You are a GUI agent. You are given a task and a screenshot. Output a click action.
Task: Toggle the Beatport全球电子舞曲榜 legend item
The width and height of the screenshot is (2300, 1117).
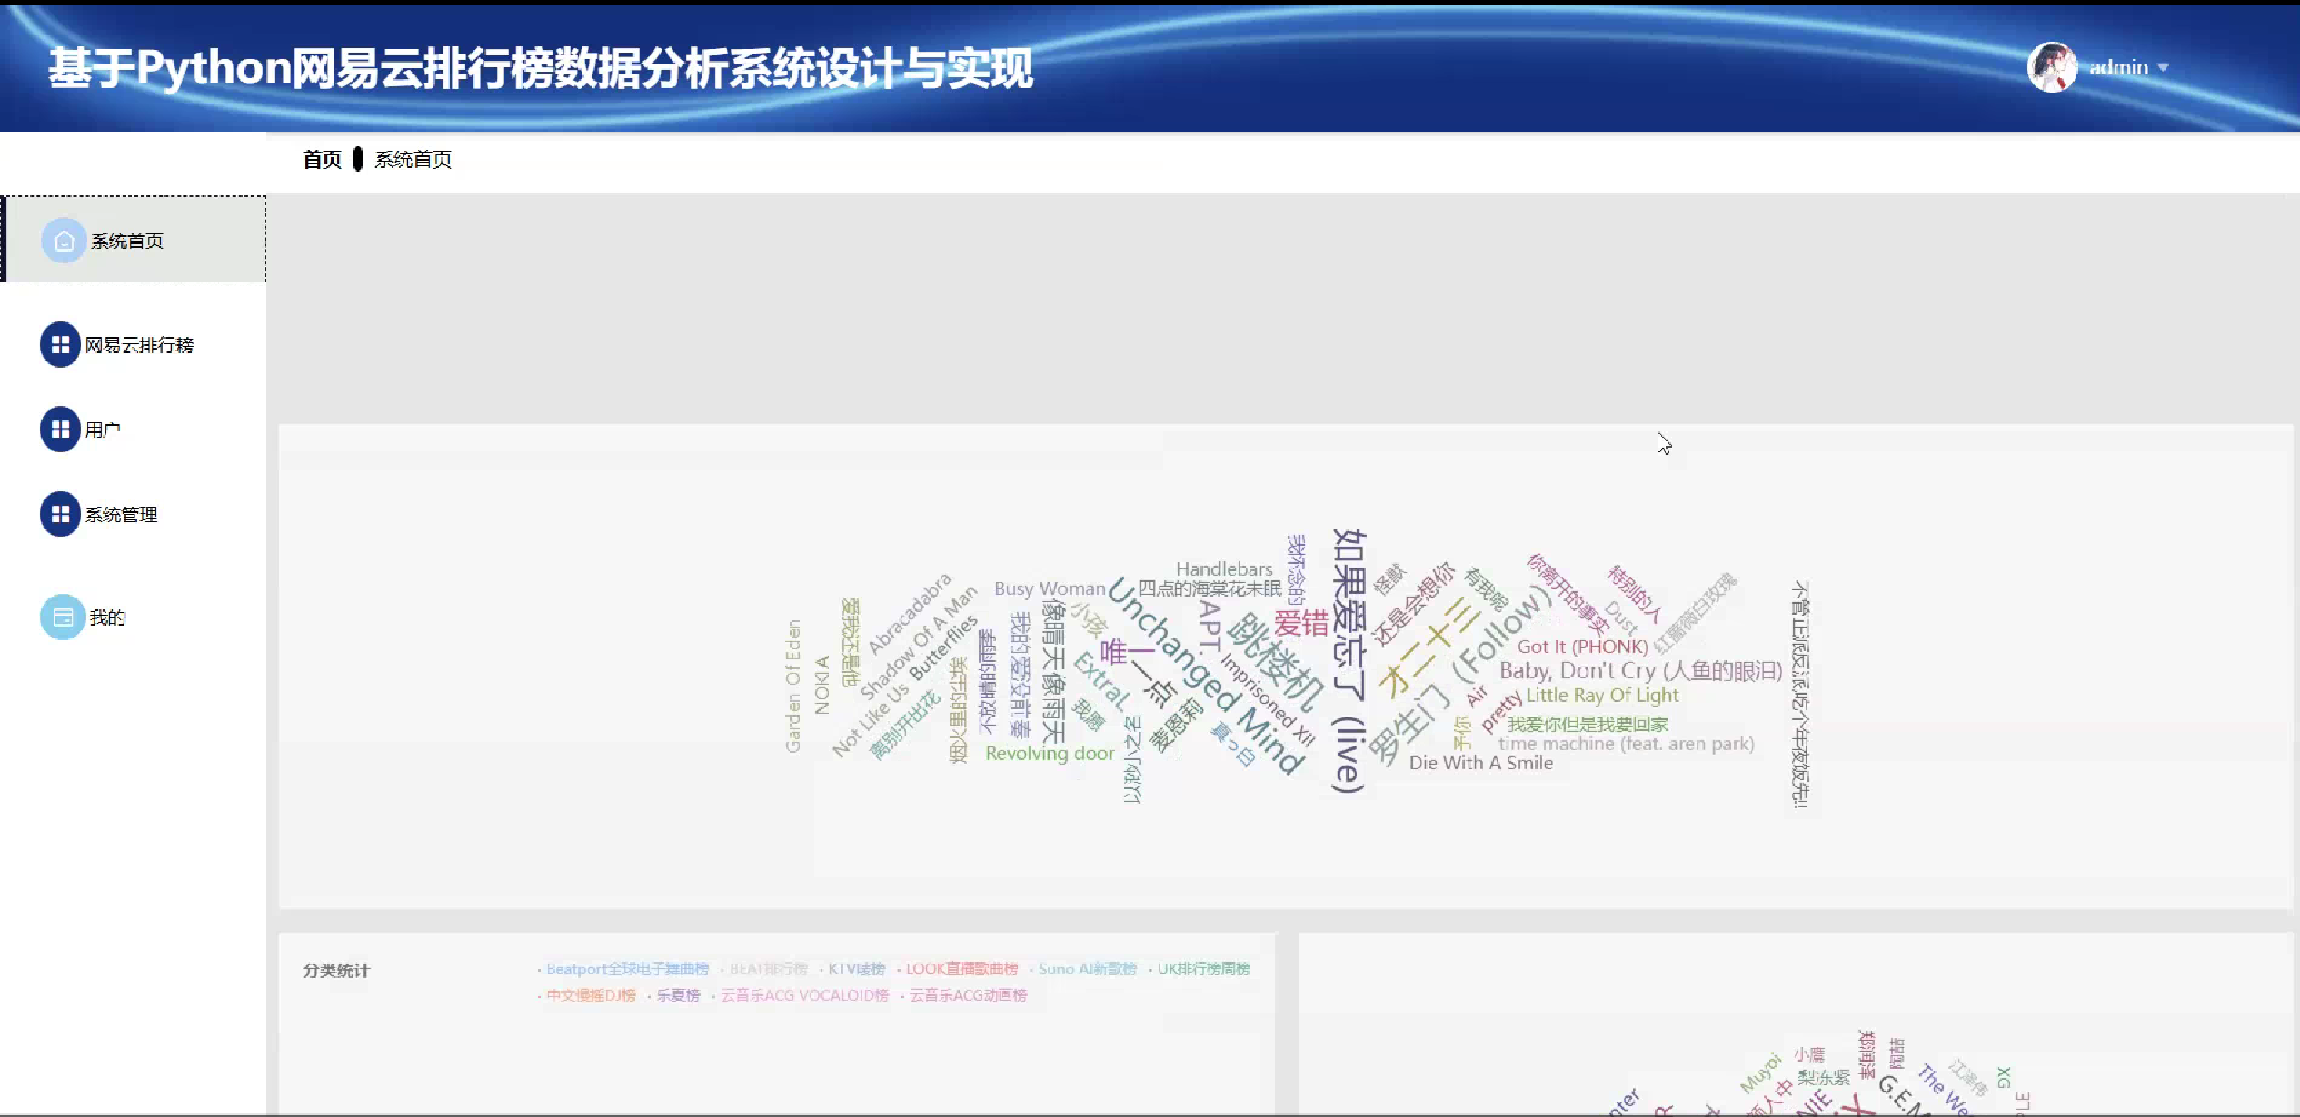[x=626, y=969]
